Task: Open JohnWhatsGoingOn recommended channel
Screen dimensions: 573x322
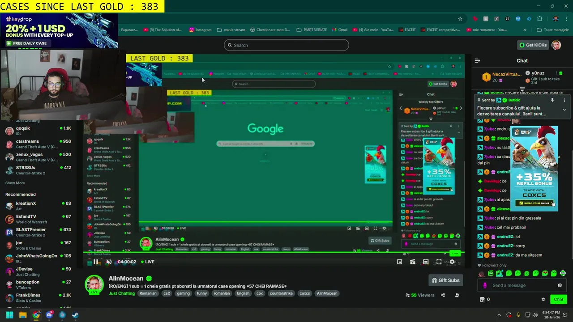Action: (38, 258)
